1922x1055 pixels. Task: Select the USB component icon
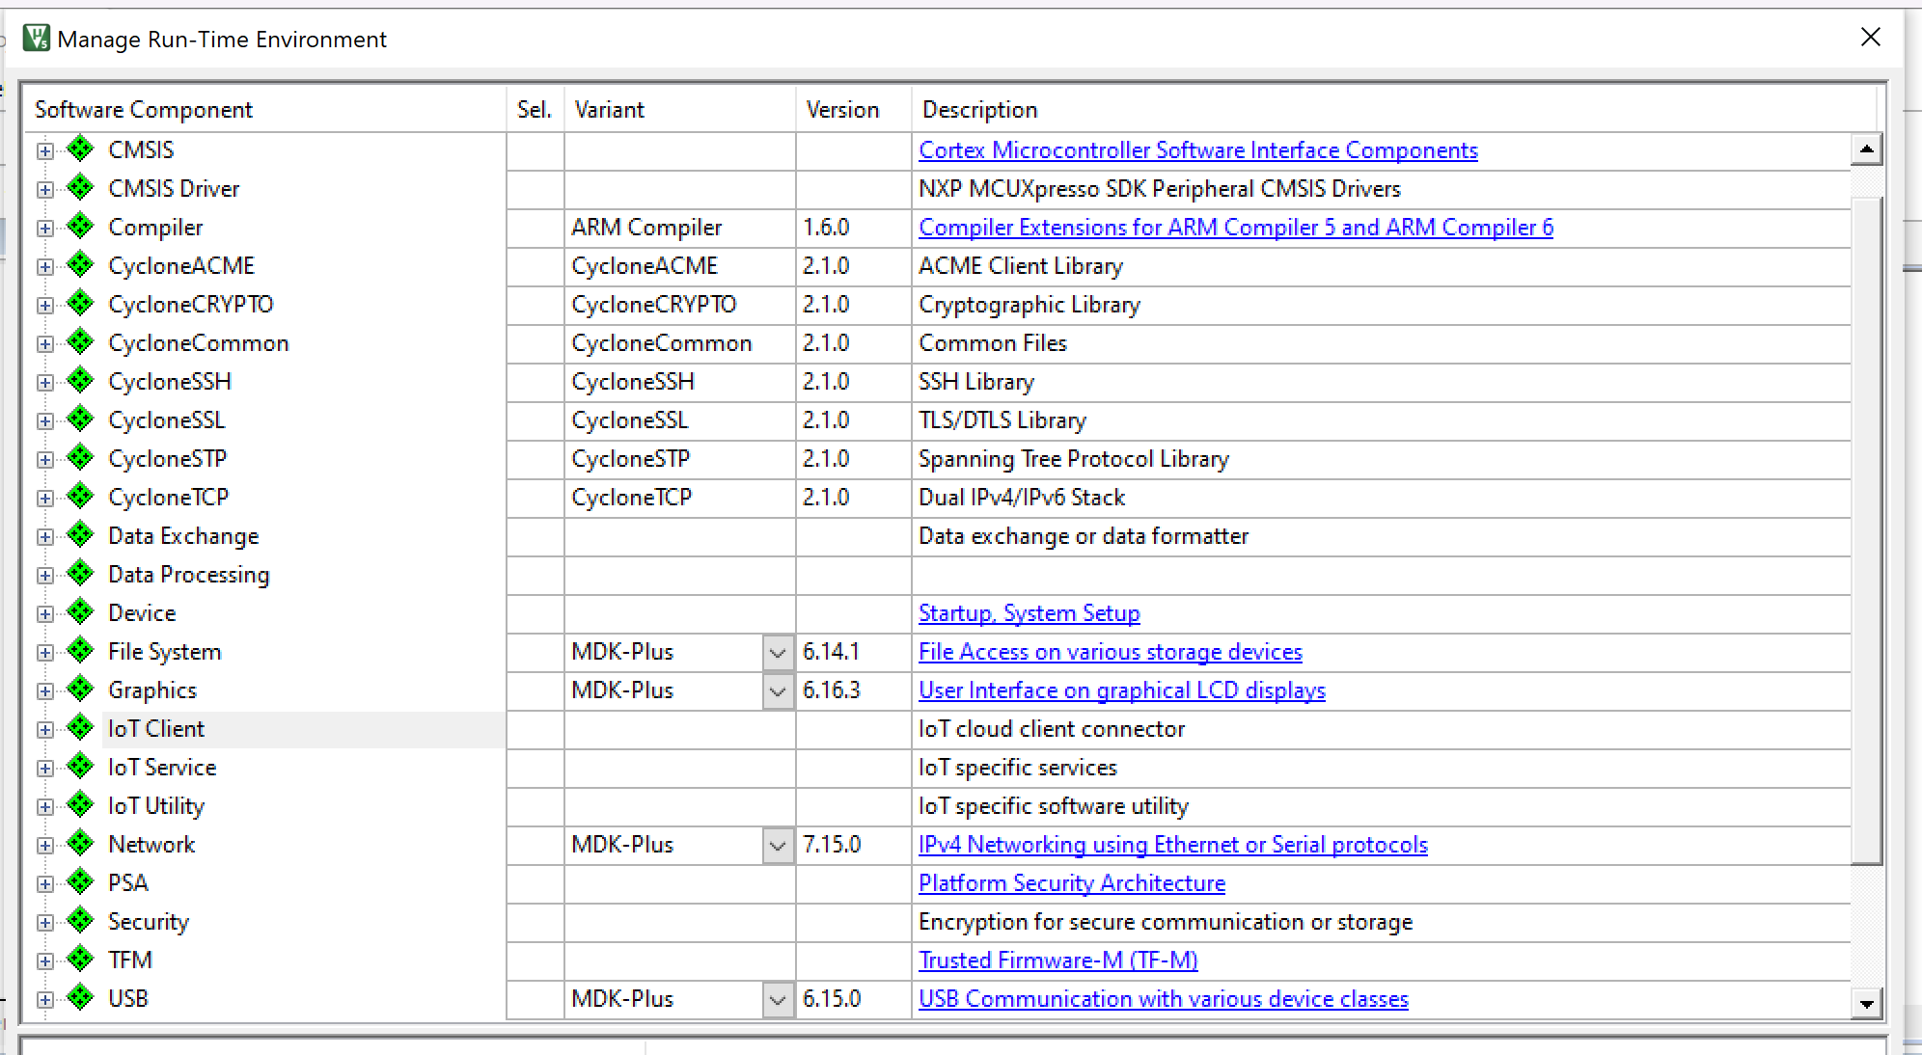click(79, 998)
